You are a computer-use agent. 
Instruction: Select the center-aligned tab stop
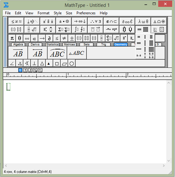(25, 70)
